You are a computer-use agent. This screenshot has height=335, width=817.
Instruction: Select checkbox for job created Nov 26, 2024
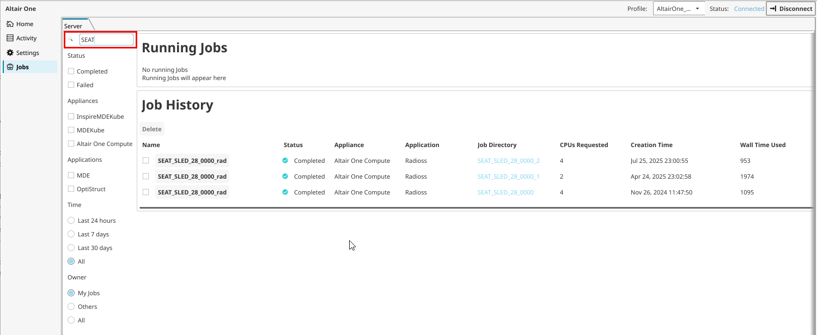(145, 192)
